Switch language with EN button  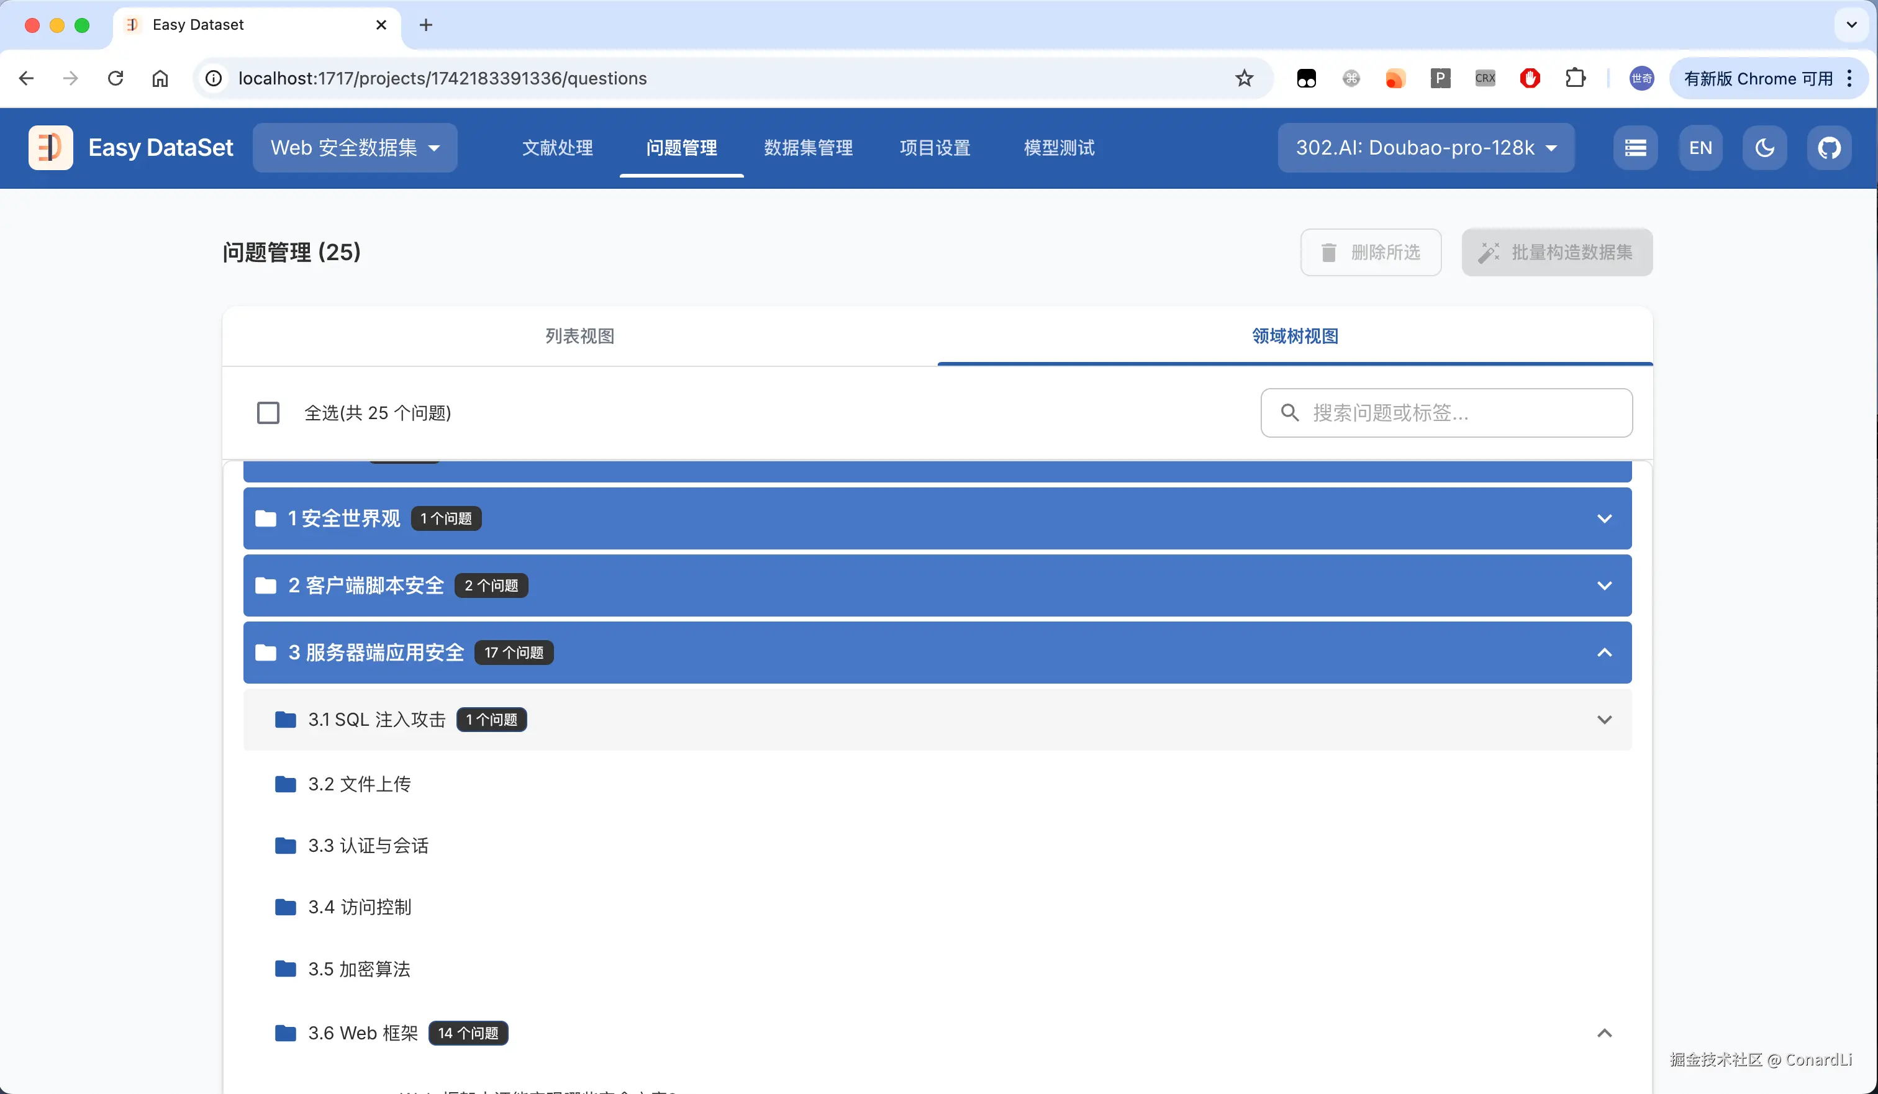tap(1700, 148)
